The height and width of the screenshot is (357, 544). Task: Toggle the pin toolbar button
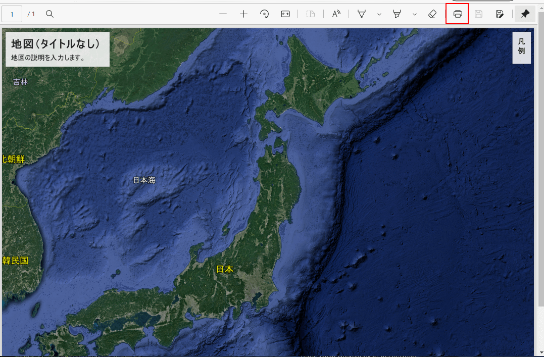[x=525, y=14]
